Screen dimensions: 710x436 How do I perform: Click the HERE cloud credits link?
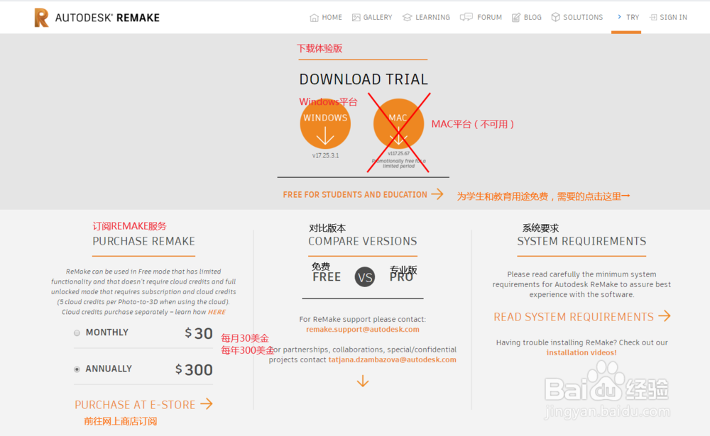pyautogui.click(x=217, y=312)
